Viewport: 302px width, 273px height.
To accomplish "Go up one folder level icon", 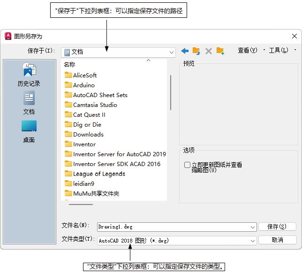I will [196, 51].
